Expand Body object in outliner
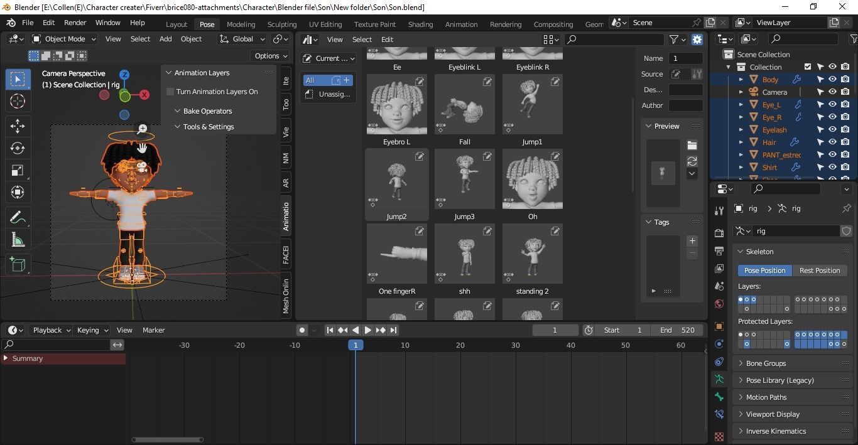The height and width of the screenshot is (445, 858). coord(741,80)
